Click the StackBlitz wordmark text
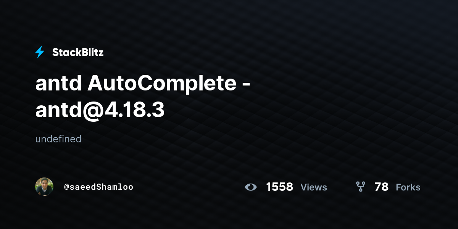458x229 pixels. coord(78,52)
